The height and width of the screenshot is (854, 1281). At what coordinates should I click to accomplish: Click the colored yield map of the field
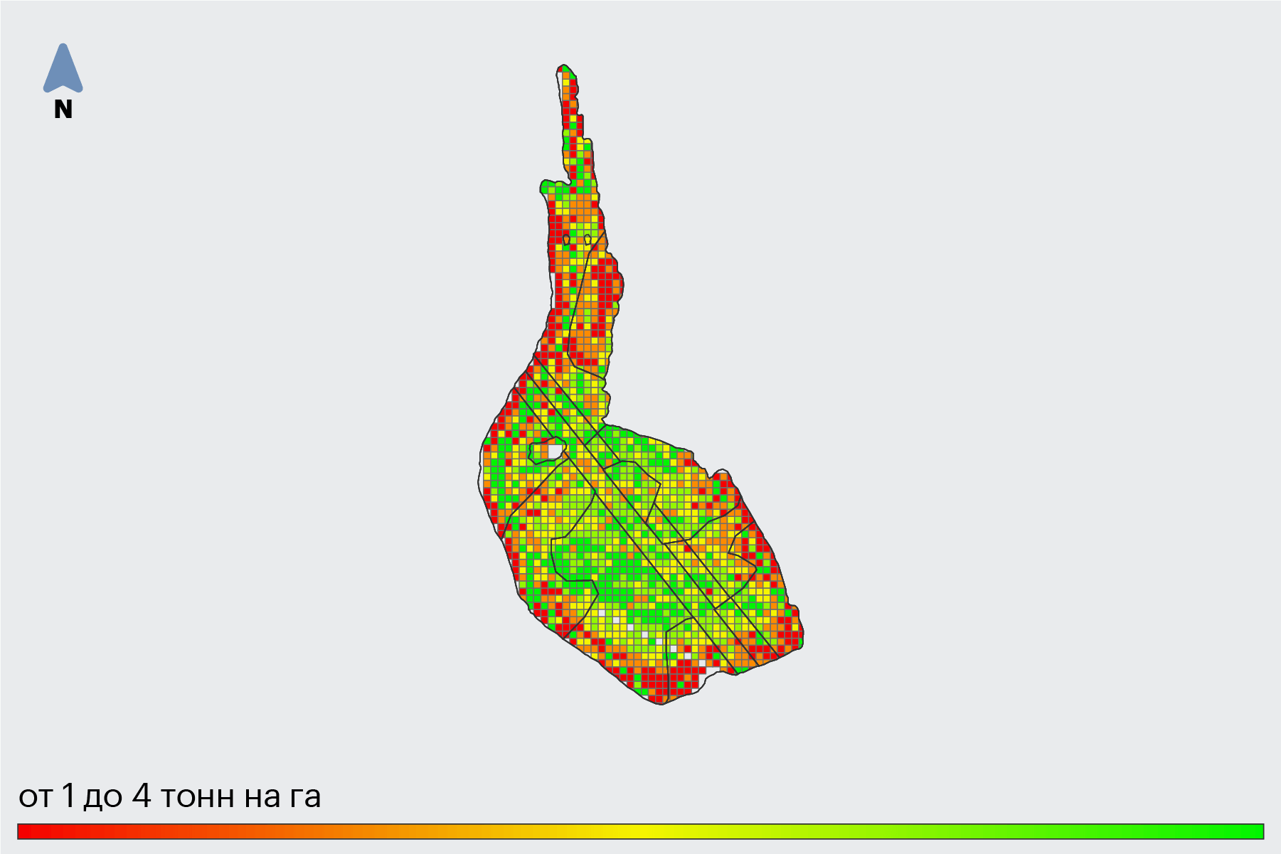(640, 384)
